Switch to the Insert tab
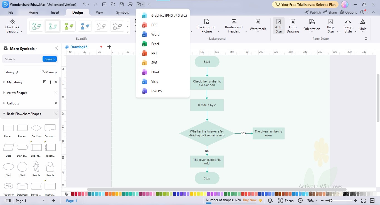 click(55, 12)
